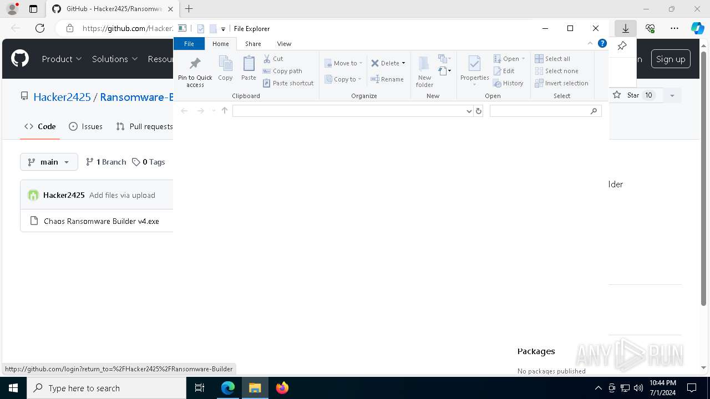Open Edge downloads toolbar icon

pos(625,28)
